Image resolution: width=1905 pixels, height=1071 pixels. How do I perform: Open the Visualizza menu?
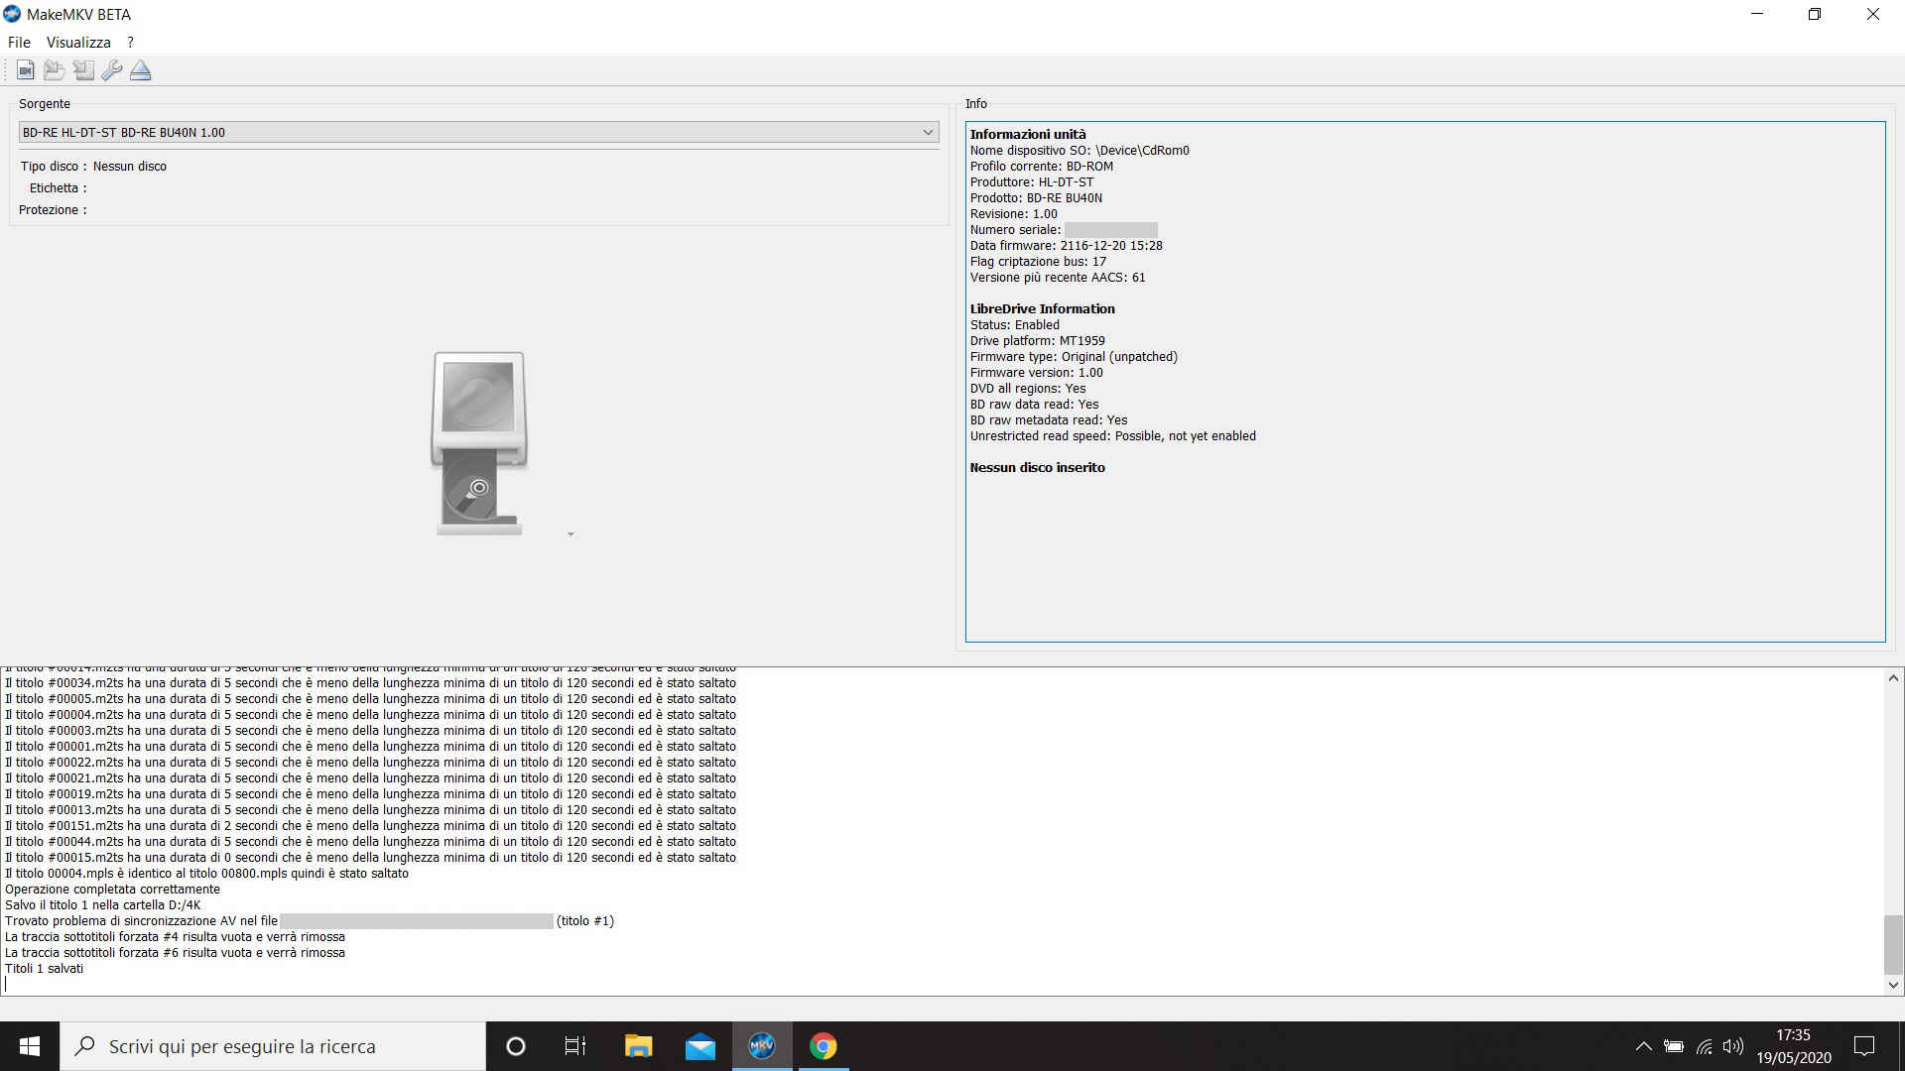78,43
